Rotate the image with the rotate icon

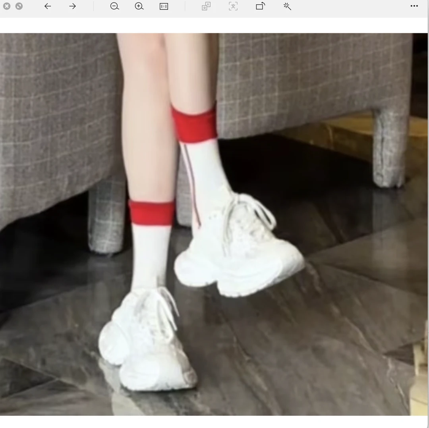pyautogui.click(x=260, y=6)
